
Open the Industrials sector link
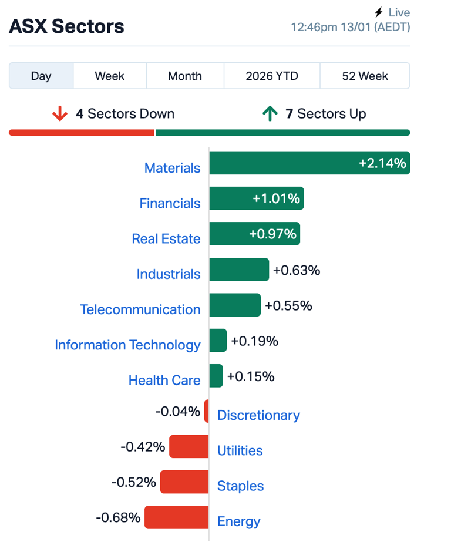169,275
